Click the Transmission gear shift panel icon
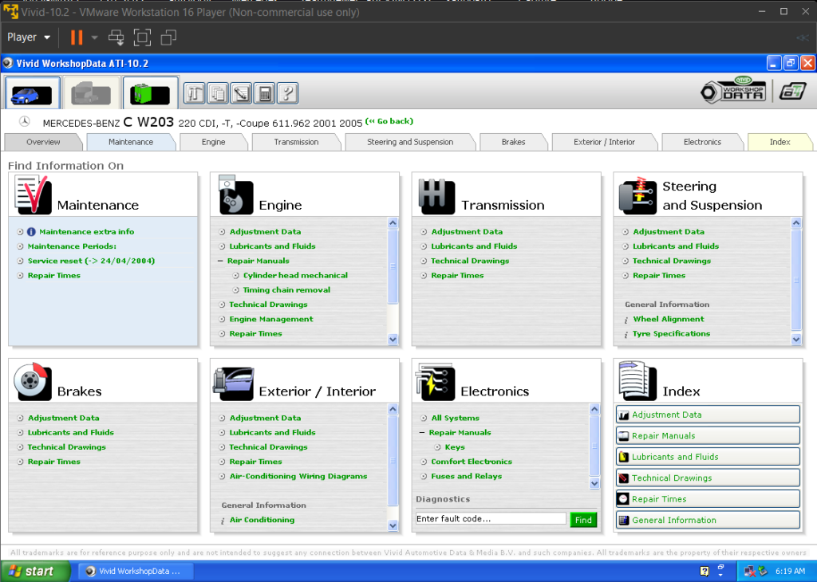Viewport: 817px width, 582px height. click(436, 196)
